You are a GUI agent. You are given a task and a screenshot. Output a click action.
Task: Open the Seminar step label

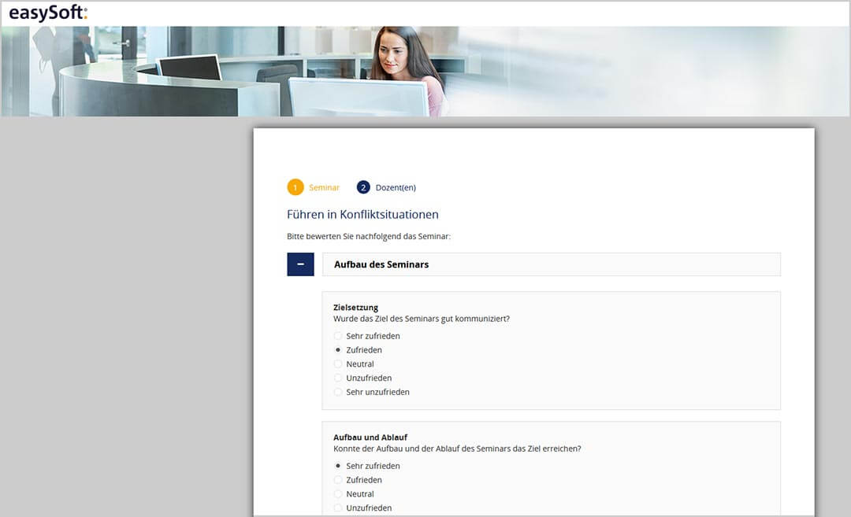pyautogui.click(x=324, y=187)
